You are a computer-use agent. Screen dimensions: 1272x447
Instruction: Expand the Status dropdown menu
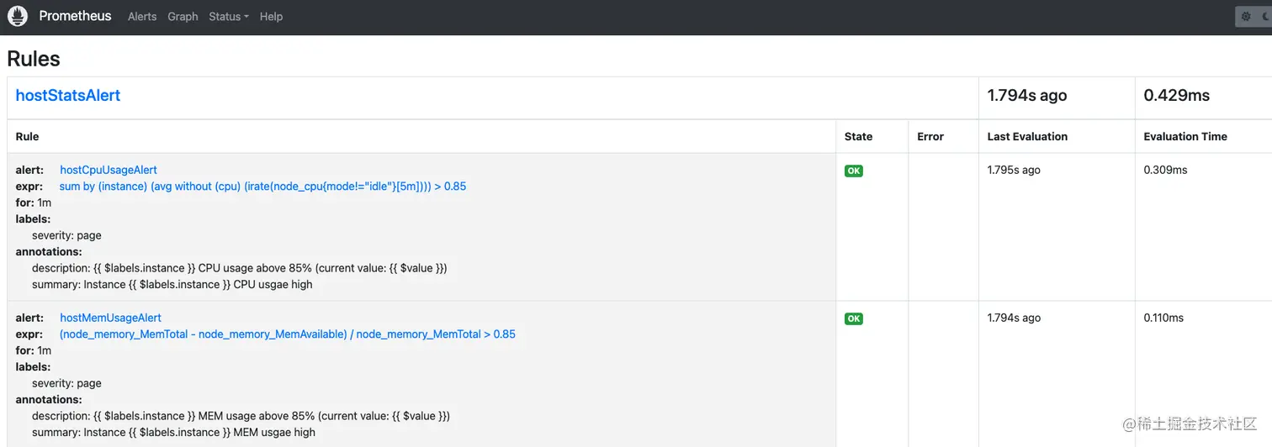229,17
